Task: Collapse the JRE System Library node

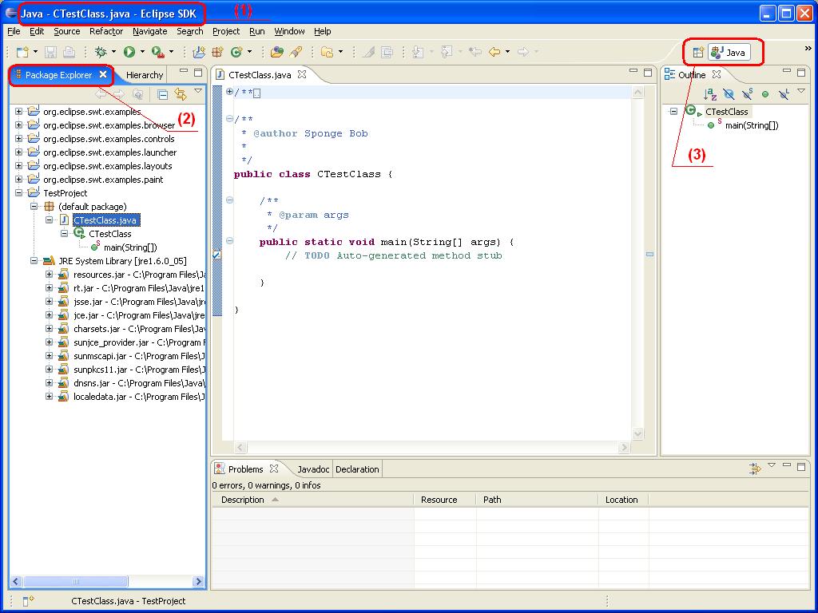Action: point(34,261)
